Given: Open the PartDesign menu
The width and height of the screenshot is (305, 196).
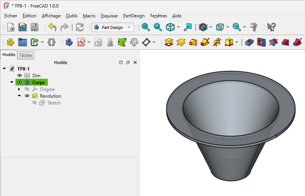Looking at the screenshot, I should tap(134, 16).
